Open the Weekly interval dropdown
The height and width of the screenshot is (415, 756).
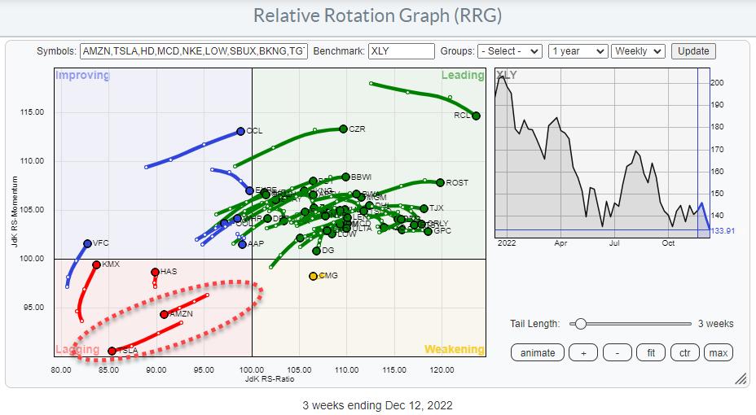tap(638, 51)
